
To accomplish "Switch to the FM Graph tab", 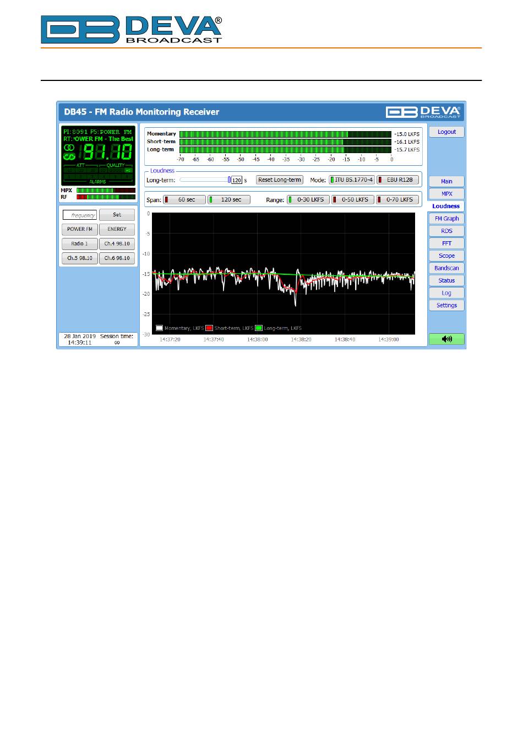I will click(446, 219).
